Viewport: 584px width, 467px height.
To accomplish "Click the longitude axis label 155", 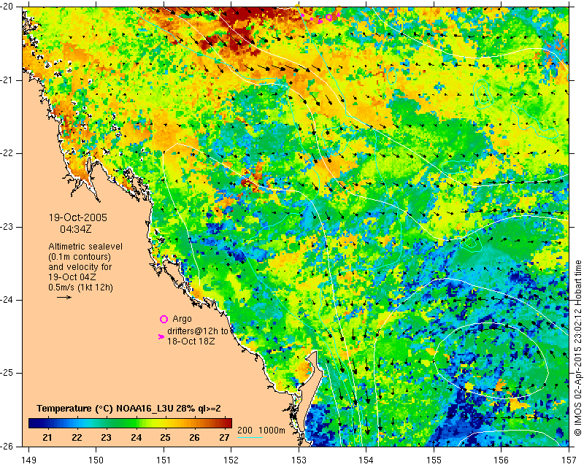I will tap(434, 460).
